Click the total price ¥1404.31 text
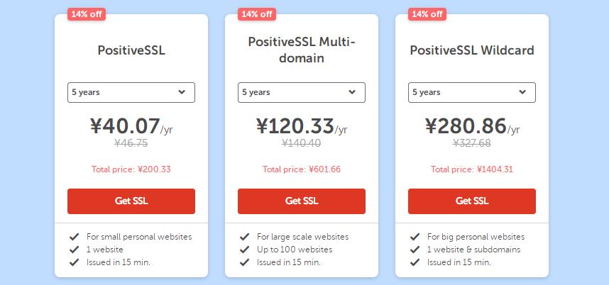 [472, 169]
